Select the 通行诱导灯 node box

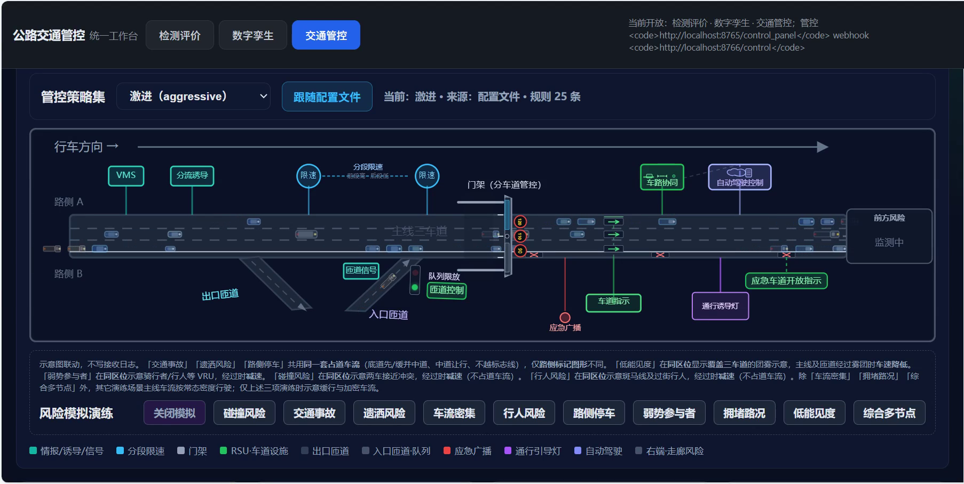click(x=721, y=306)
